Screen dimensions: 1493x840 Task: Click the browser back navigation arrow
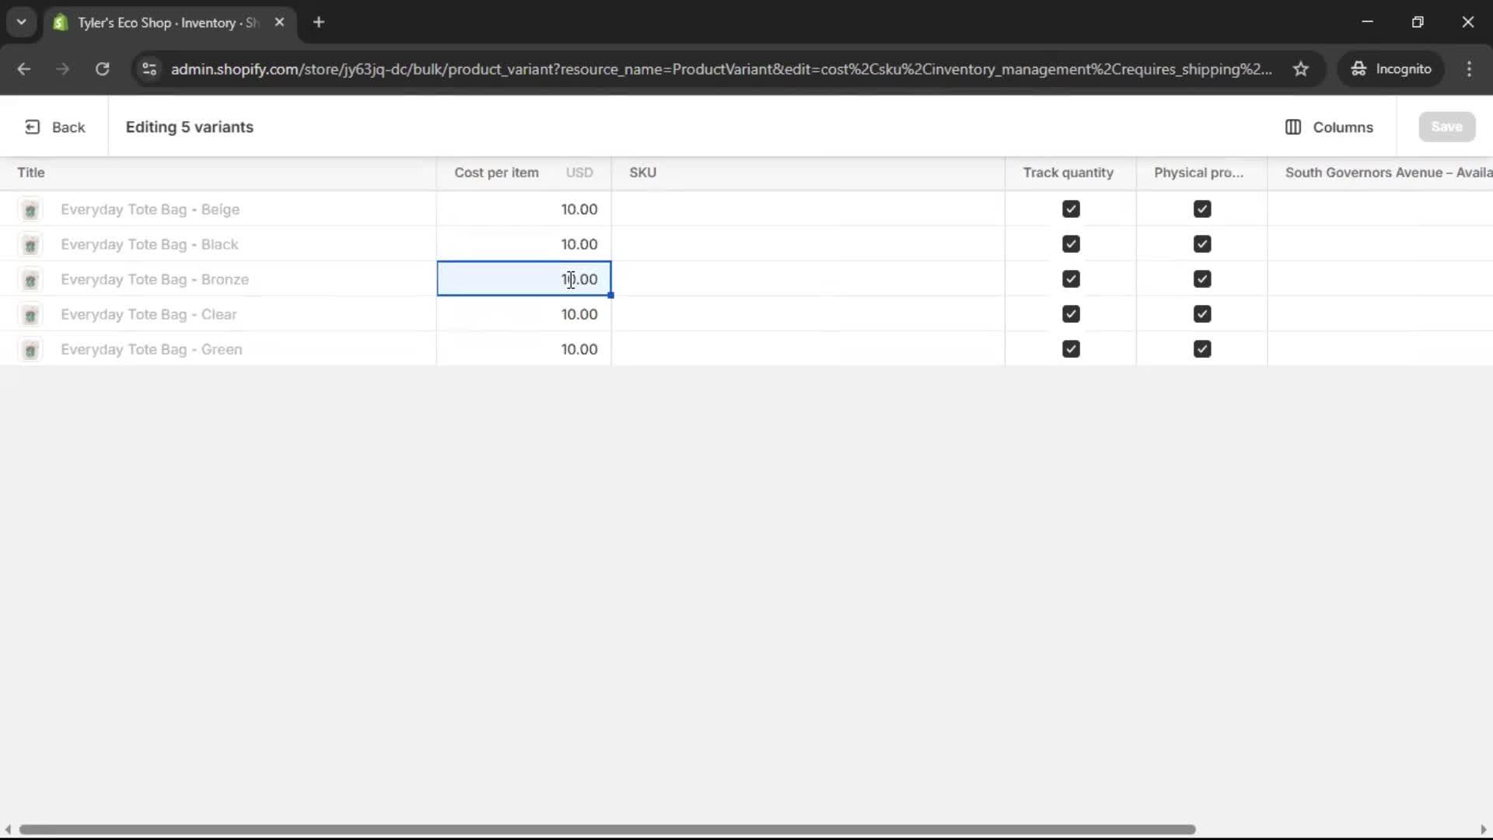pyautogui.click(x=23, y=69)
